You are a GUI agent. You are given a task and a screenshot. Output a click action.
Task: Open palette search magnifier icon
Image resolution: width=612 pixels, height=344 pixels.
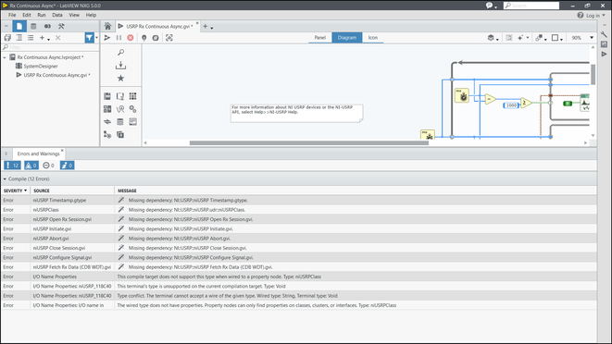click(x=121, y=53)
